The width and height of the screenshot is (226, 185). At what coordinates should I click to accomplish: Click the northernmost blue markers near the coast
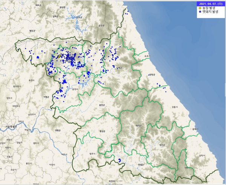pos(126,13)
